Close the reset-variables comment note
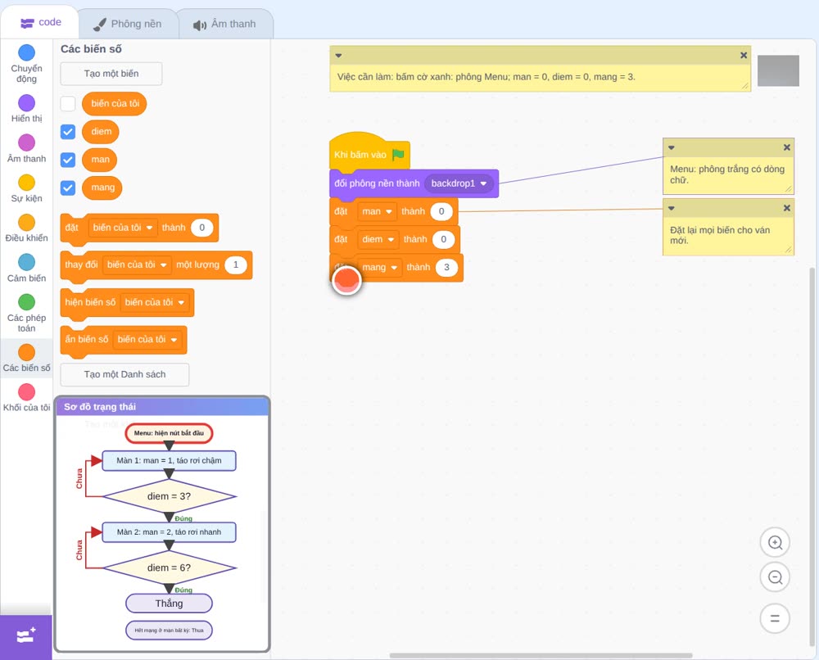819x660 pixels. coord(786,208)
